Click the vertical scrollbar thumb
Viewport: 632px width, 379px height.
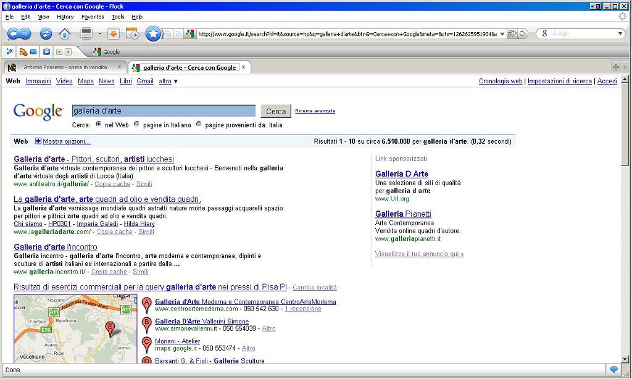point(625,124)
